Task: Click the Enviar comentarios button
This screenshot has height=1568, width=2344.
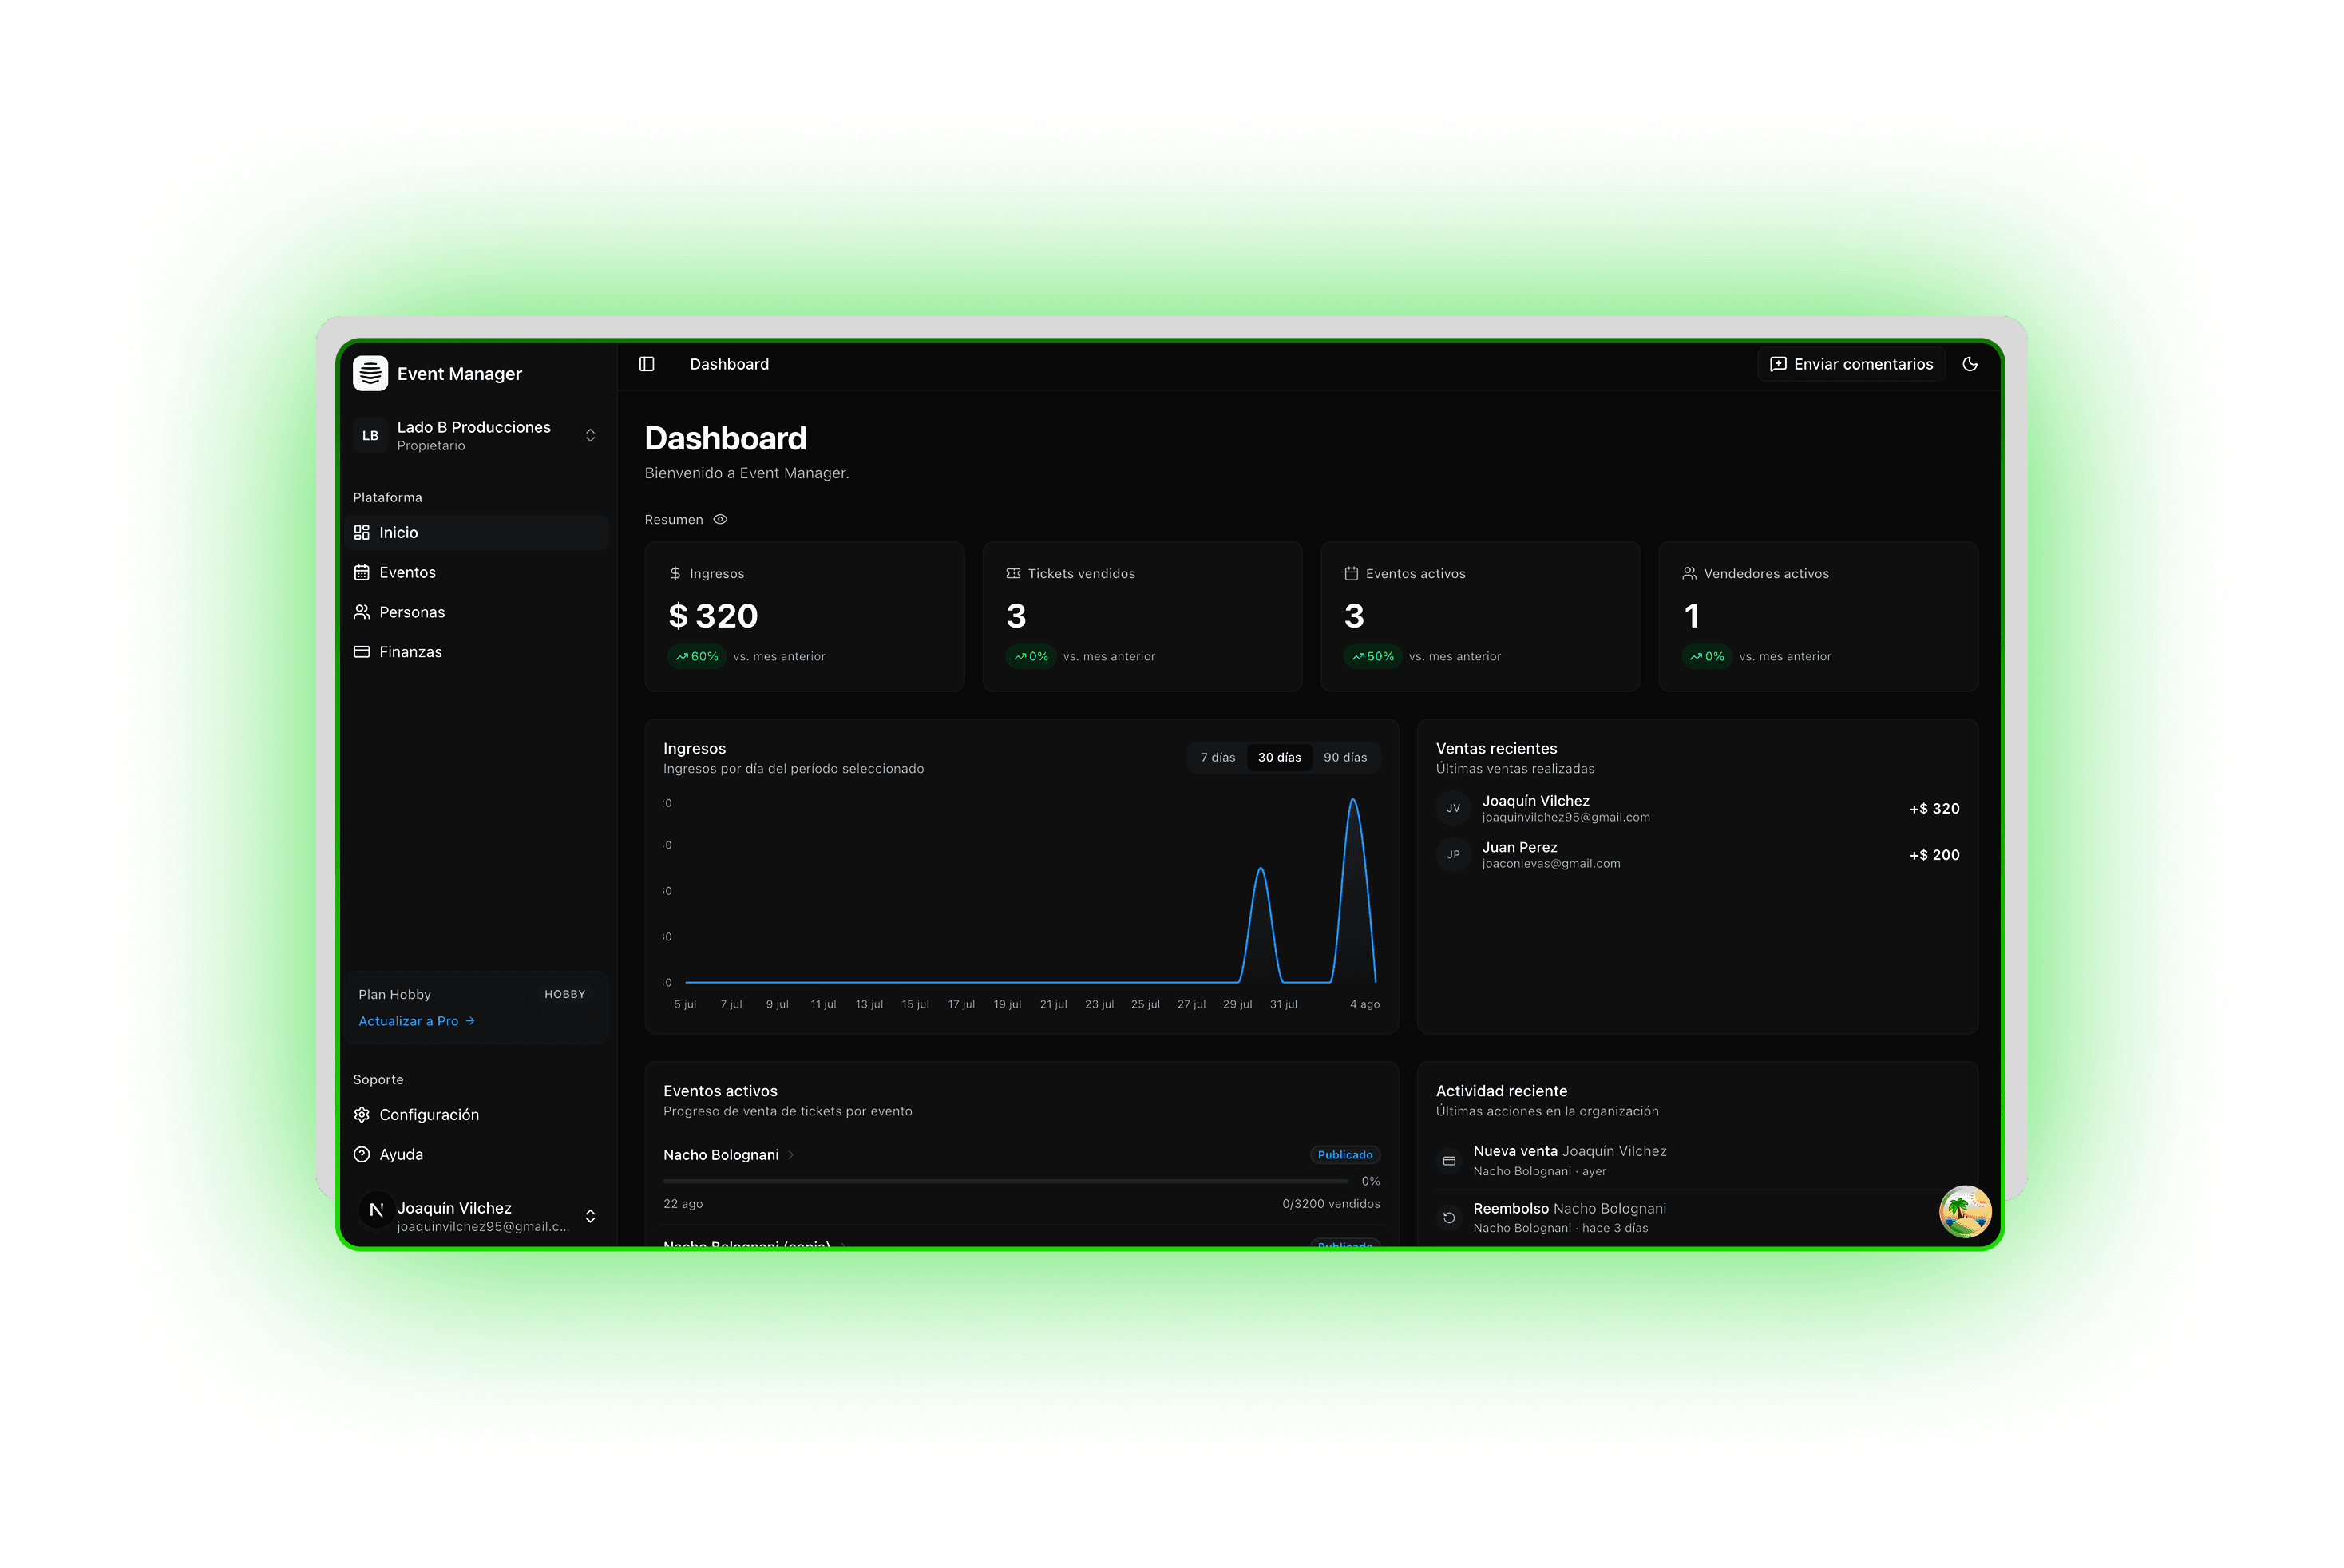Action: coord(1851,364)
